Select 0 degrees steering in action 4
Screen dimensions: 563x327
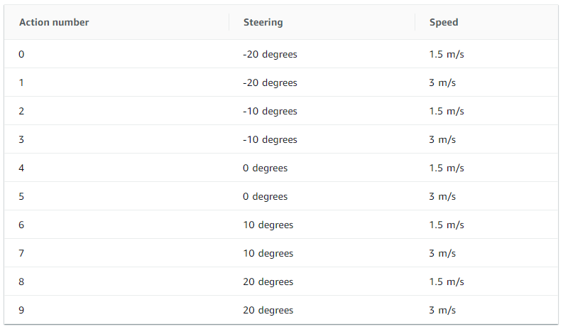point(265,168)
